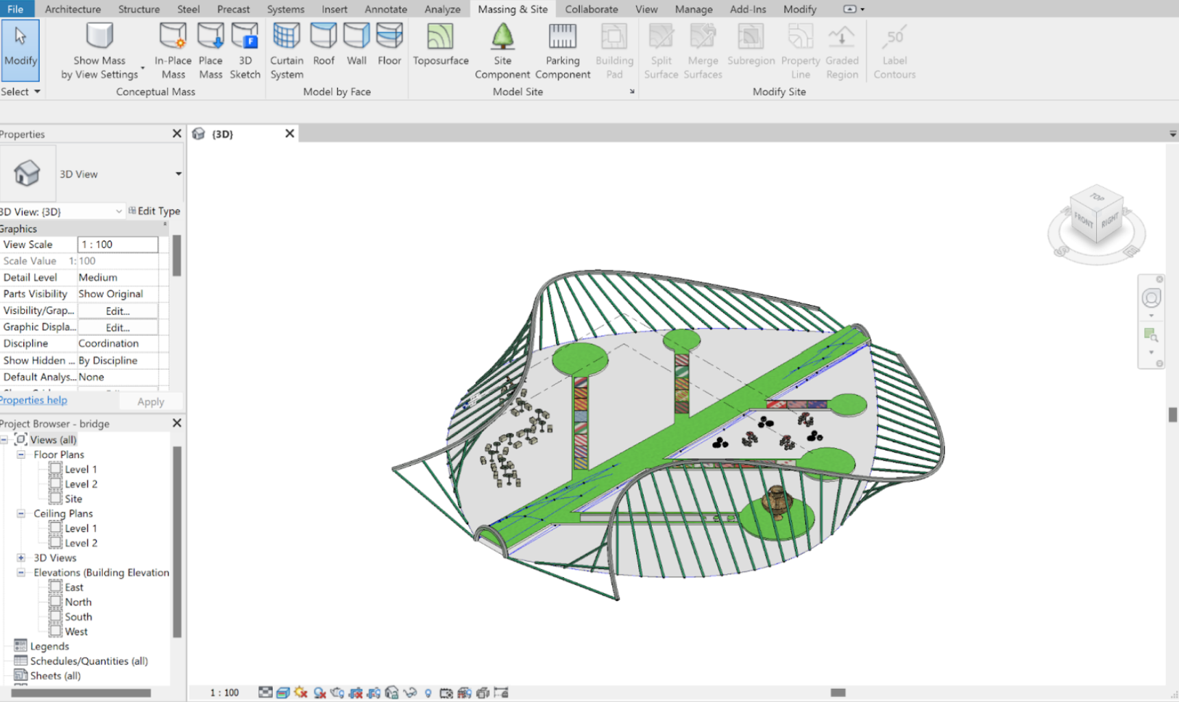The height and width of the screenshot is (702, 1179).
Task: Click the Edit Type button
Action: [154, 211]
